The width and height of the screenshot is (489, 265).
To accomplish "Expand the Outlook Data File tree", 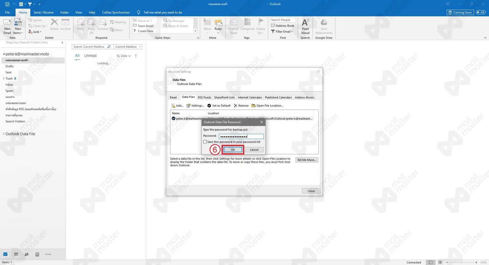I will [x=4, y=134].
